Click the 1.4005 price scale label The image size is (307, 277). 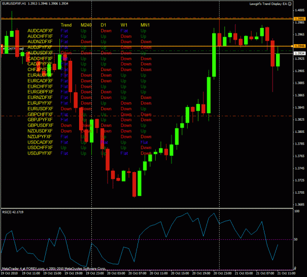coord(300,10)
